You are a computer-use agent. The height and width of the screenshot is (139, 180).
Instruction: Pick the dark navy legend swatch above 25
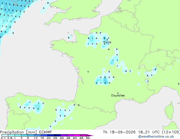(57, 135)
